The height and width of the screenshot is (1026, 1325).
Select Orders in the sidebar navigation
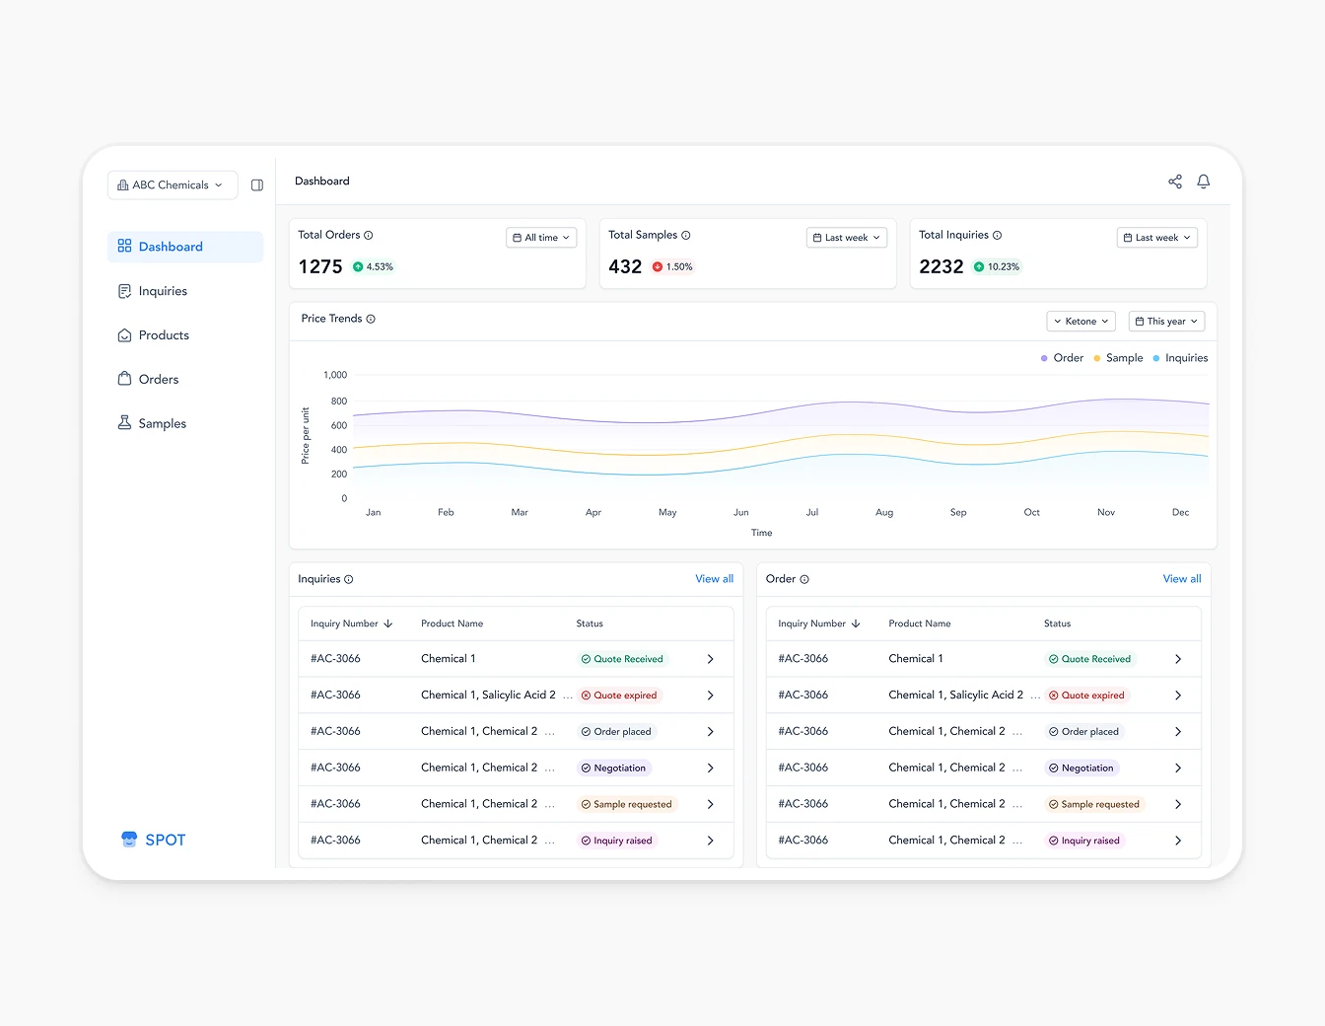[x=158, y=378]
